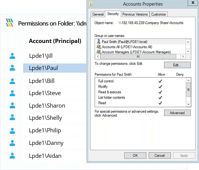The height and width of the screenshot is (170, 199).
Task: Click the Account Managers group icon
Action: [x=99, y=52]
